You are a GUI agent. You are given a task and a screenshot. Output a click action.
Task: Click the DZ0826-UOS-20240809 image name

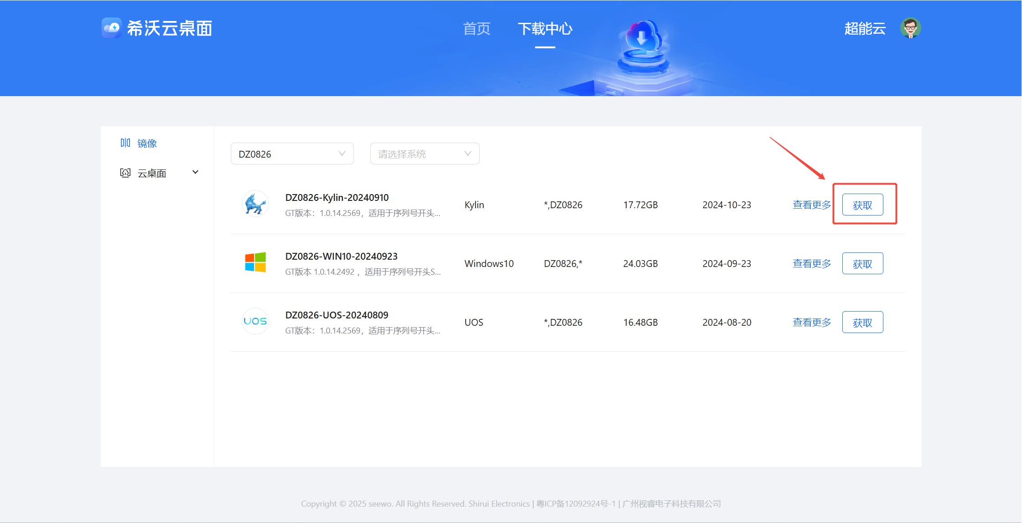coord(337,315)
